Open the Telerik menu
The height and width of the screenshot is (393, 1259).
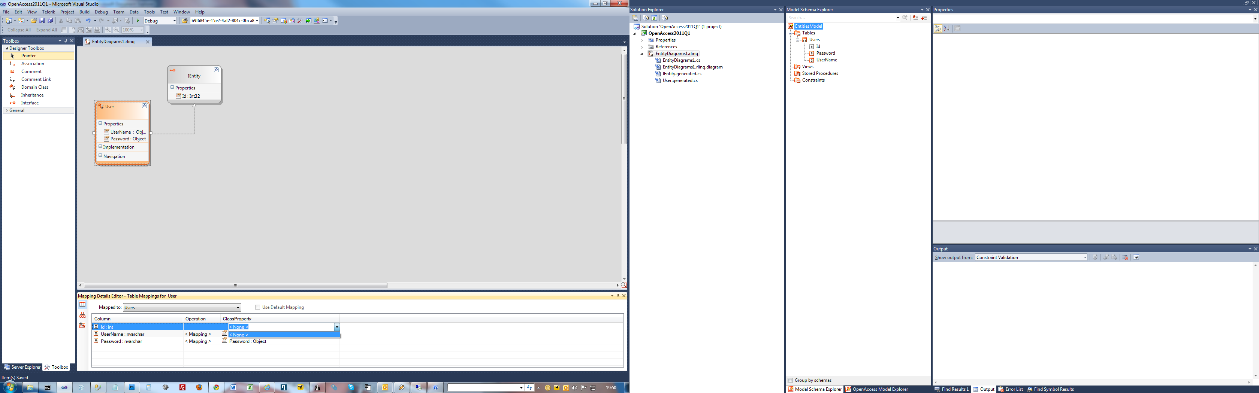[48, 12]
